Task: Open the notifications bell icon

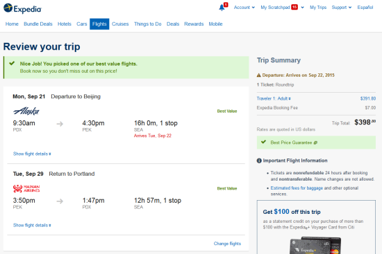Action: [222, 8]
